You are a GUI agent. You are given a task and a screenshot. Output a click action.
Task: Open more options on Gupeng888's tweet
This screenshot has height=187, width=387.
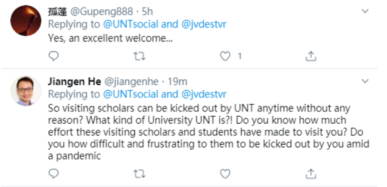coord(366,11)
